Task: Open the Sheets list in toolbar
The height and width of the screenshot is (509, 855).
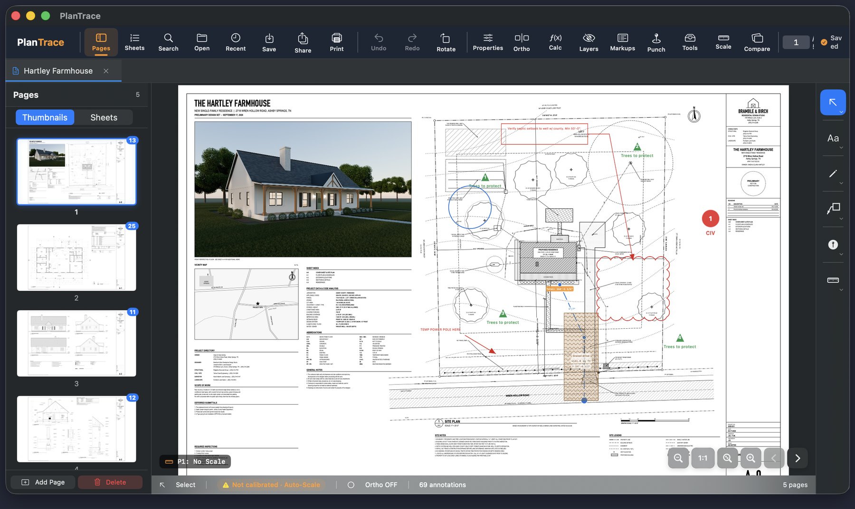Action: click(134, 42)
